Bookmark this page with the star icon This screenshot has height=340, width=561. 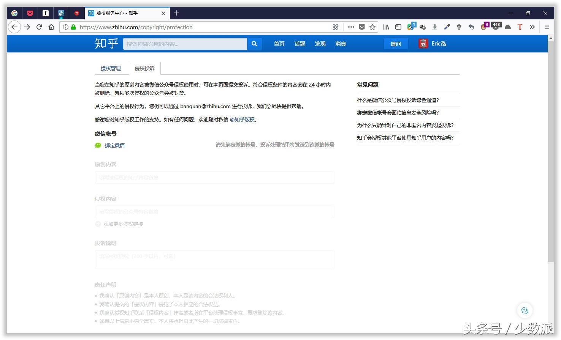point(373,27)
